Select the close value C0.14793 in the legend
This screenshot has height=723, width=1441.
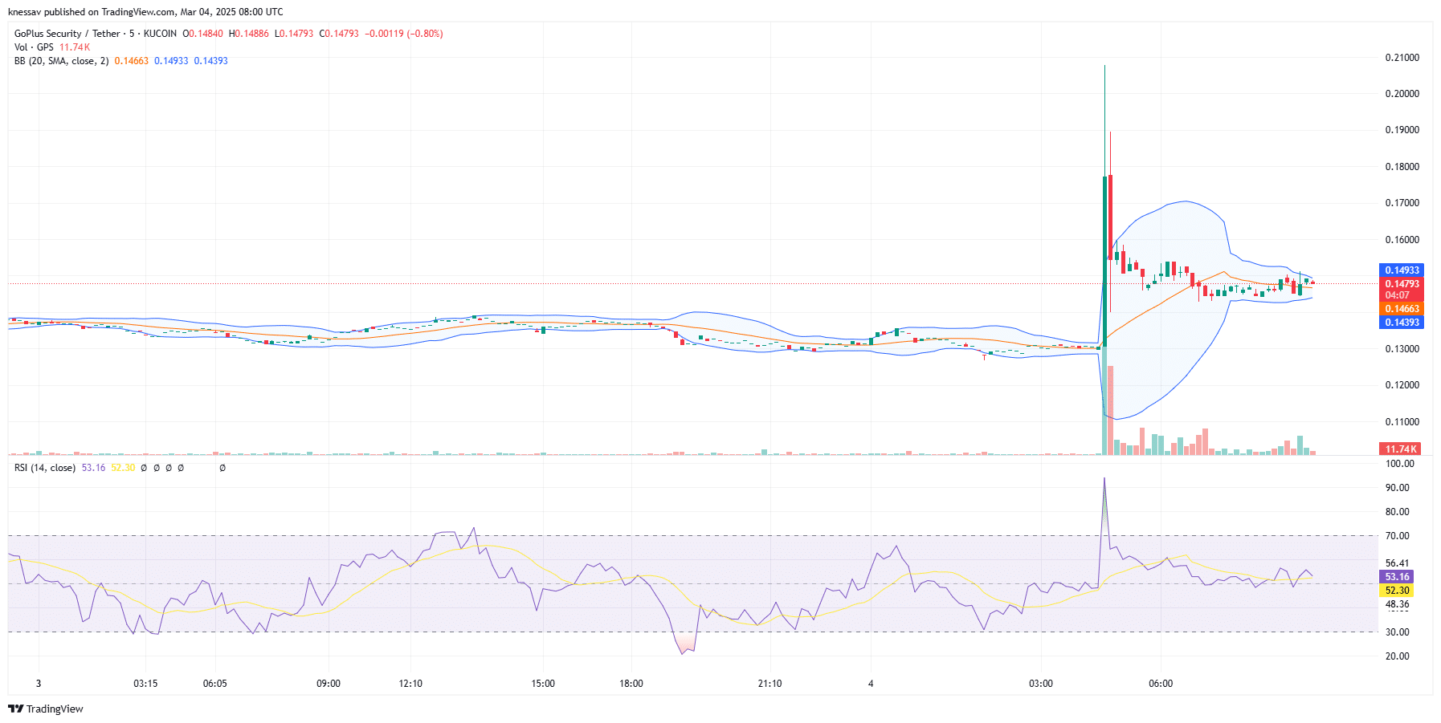339,34
